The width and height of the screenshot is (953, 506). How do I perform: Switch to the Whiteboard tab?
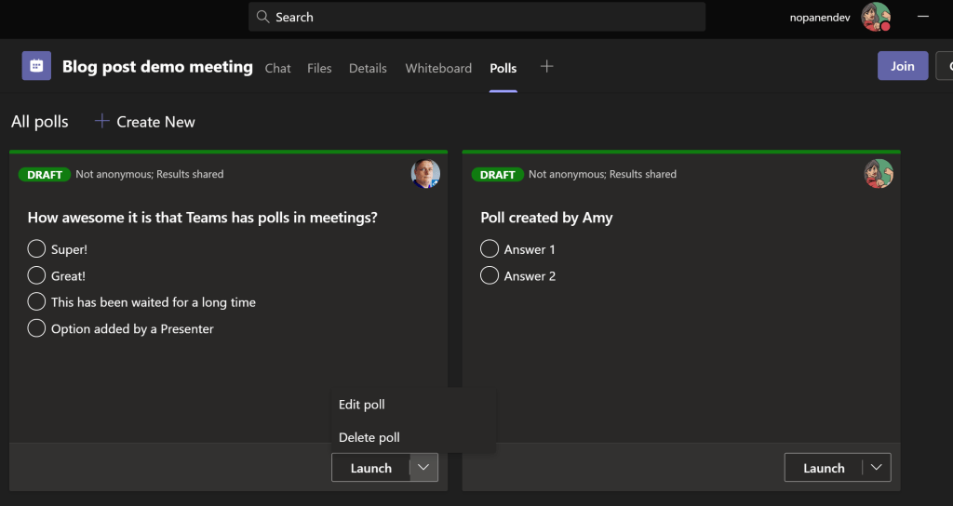coord(438,68)
